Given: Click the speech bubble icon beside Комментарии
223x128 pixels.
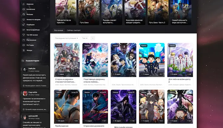Looking at the screenshot, I should pos(23,61).
